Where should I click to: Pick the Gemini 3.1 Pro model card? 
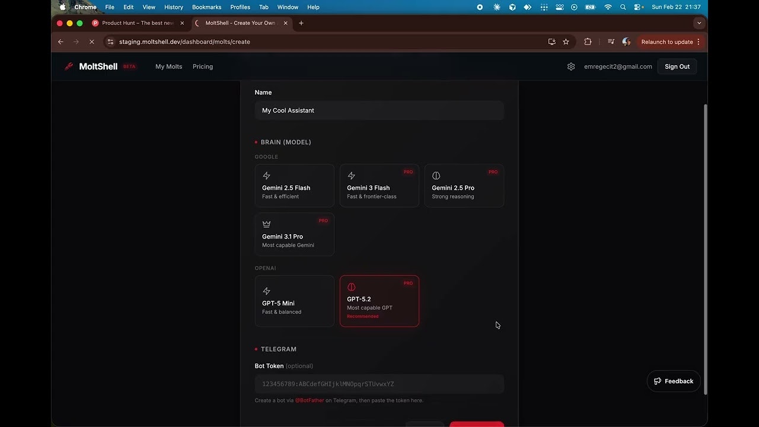point(295,234)
